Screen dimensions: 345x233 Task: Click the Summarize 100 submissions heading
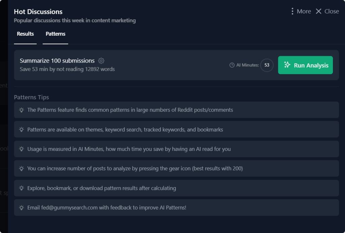click(x=58, y=61)
